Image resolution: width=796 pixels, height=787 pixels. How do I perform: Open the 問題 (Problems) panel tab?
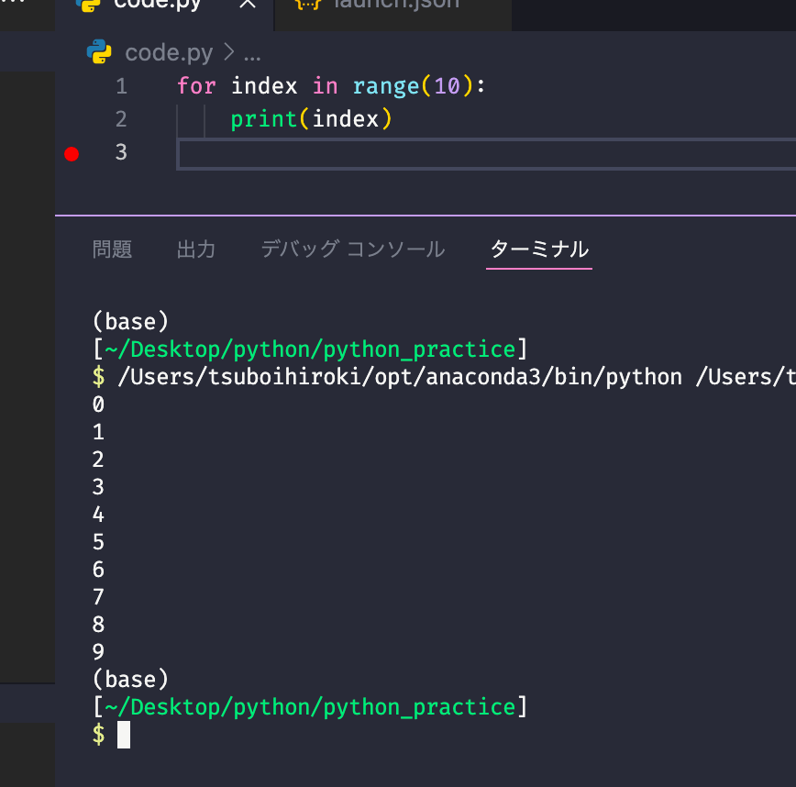[x=112, y=249]
